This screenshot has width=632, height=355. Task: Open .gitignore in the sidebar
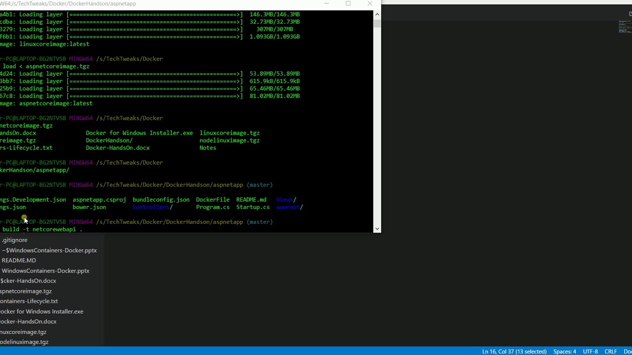[15, 240]
